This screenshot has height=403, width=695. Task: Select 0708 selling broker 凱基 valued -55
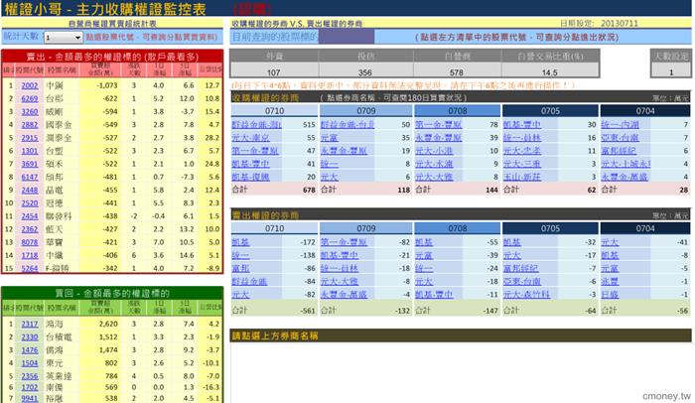coord(424,242)
